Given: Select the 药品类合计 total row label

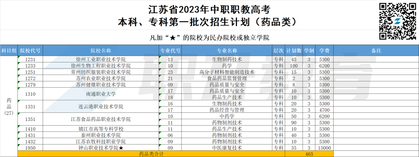Looking at the screenshot, I should [151, 154].
